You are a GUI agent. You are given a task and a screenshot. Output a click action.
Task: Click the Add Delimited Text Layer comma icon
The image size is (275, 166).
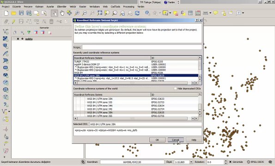[x=6, y=104]
